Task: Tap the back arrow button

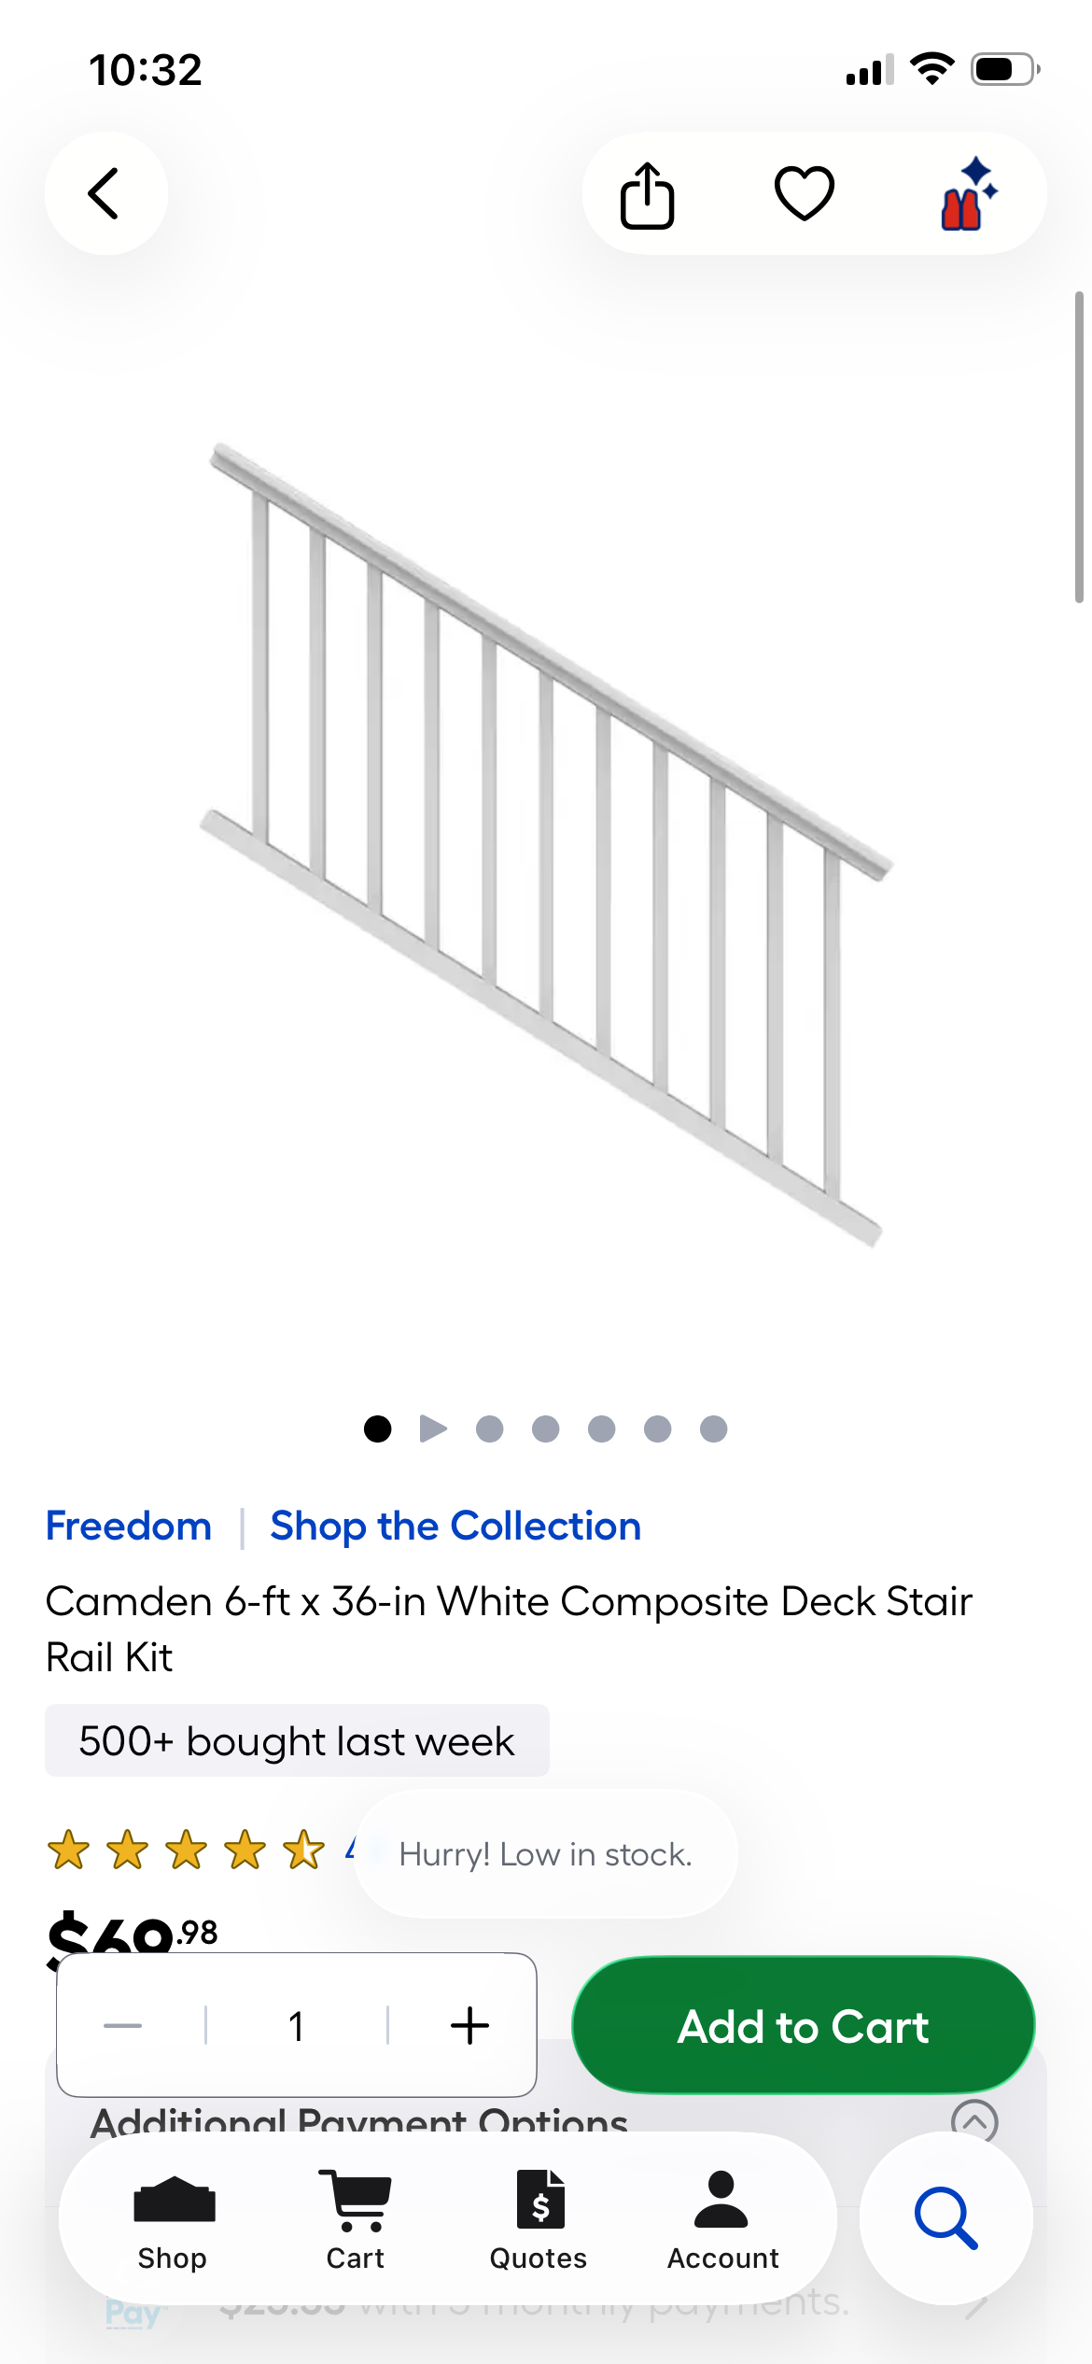Action: pyautogui.click(x=105, y=193)
